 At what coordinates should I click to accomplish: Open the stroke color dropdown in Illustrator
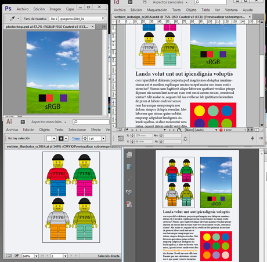pyautogui.click(x=66, y=138)
